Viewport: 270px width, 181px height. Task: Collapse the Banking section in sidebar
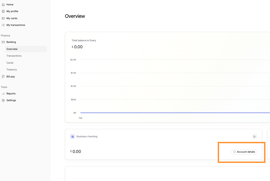[x=11, y=42]
